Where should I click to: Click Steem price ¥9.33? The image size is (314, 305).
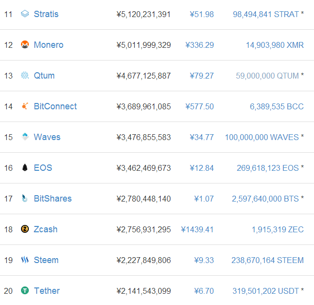click(204, 261)
